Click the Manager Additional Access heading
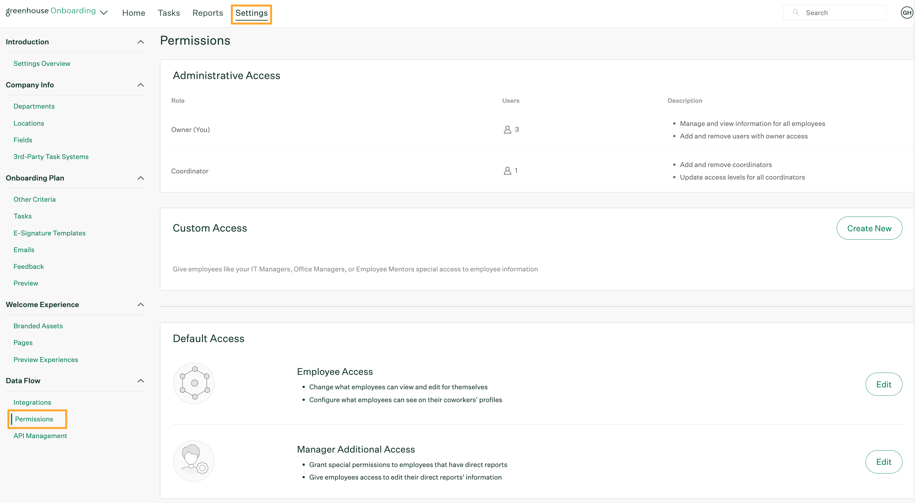Screen dimensions: 916x503 click(x=356, y=449)
